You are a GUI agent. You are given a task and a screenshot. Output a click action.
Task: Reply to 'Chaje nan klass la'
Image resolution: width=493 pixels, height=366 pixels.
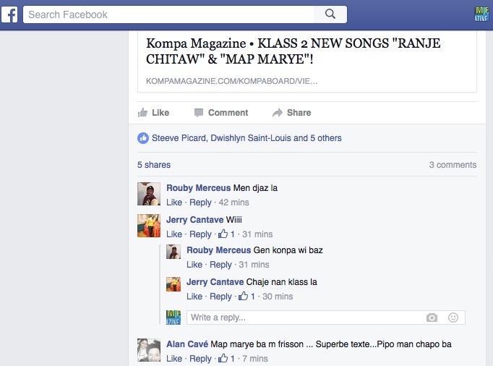click(x=220, y=297)
